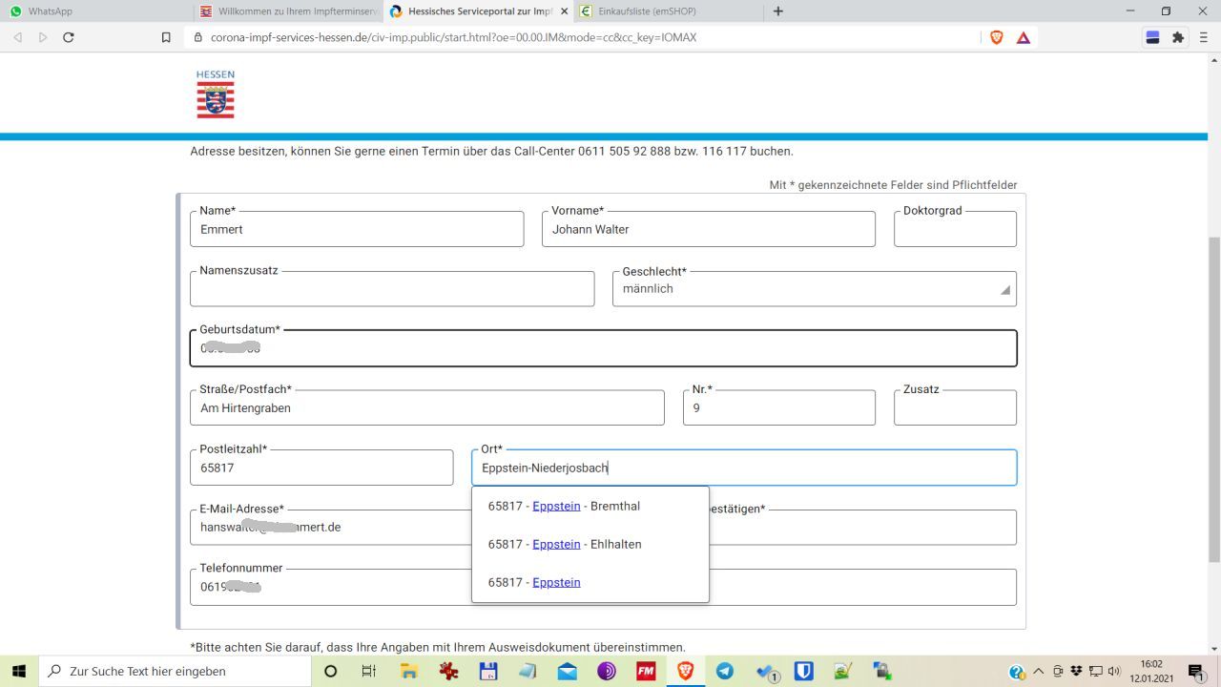This screenshot has height=687, width=1221.
Task: Reload the page with the refresh icon
Action: pos(68,37)
